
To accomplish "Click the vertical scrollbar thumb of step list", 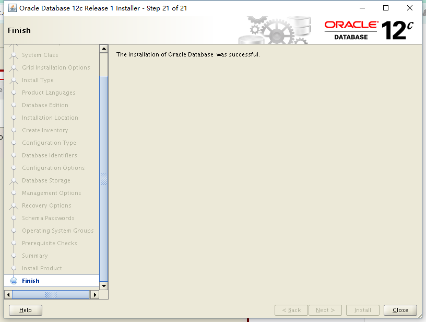I will (x=104, y=179).
